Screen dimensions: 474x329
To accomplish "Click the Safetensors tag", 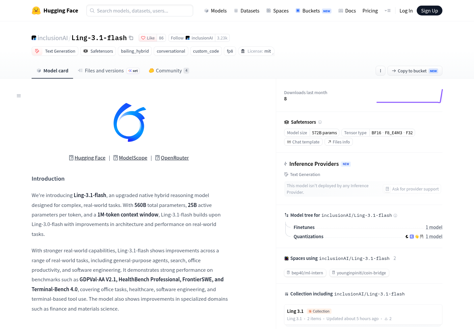I will tap(98, 51).
